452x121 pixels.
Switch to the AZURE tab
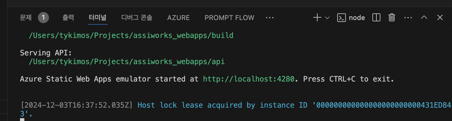(x=178, y=18)
